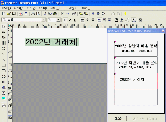Expand the font size 36 dropdown

click(x=58, y=20)
